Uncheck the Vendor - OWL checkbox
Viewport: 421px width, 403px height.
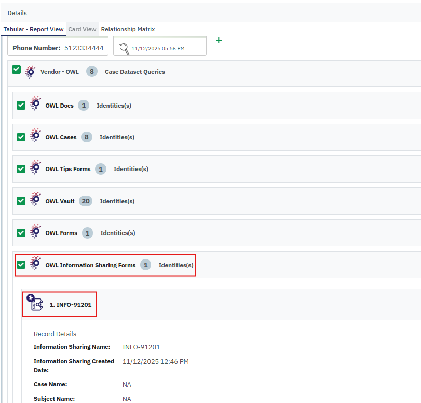tap(17, 70)
